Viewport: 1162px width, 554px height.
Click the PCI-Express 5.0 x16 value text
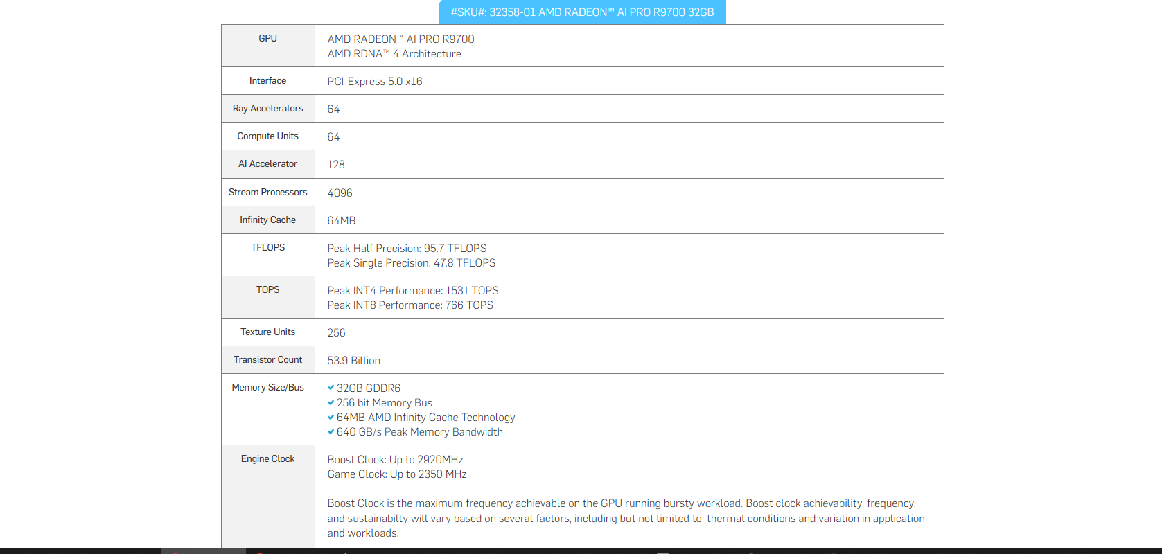click(x=374, y=82)
